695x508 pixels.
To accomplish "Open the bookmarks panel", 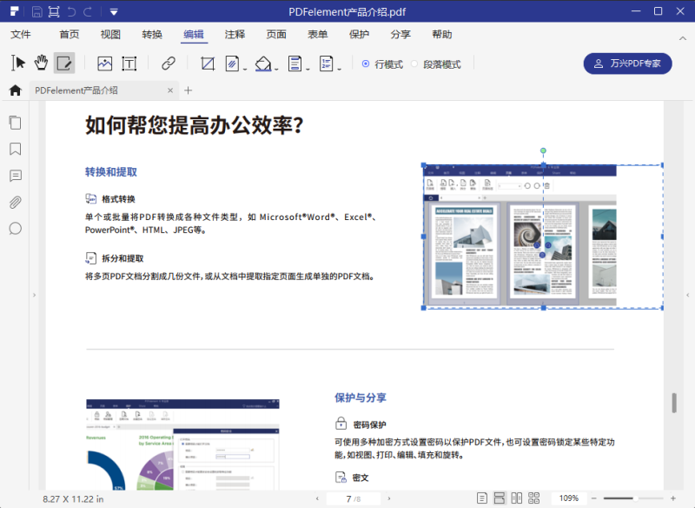I will (x=15, y=148).
